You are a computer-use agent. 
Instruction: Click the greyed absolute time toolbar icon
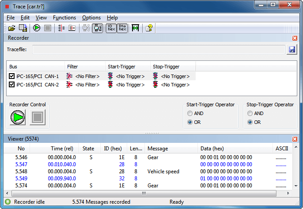click(x=86, y=28)
